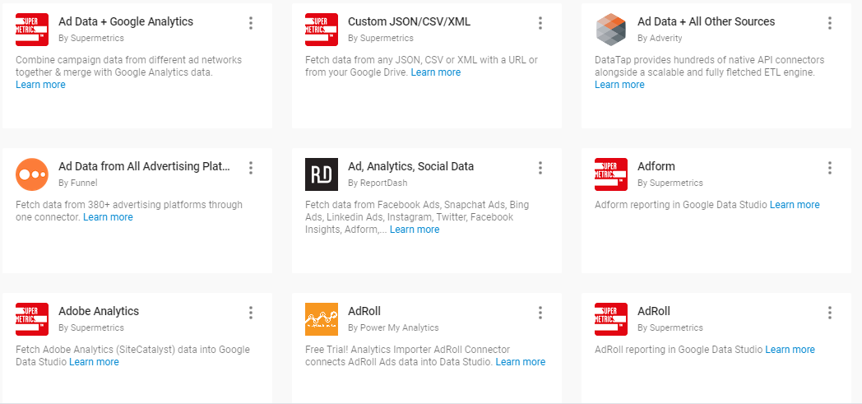Open three-dot menu for Ad Data + Google Analytics

click(x=251, y=23)
